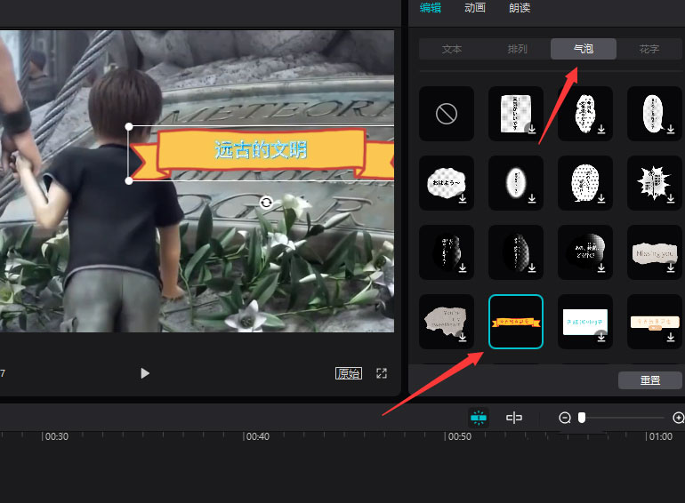Switch to the 花字 tab

(x=649, y=49)
